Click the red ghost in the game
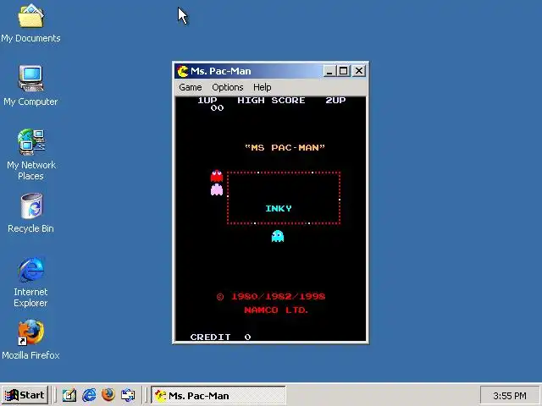The height and width of the screenshot is (406, 542). [217, 176]
